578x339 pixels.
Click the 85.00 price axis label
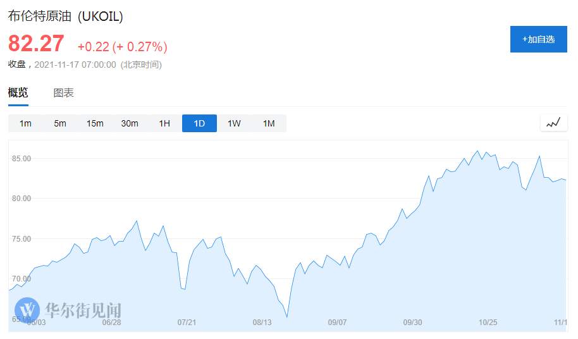[22, 158]
